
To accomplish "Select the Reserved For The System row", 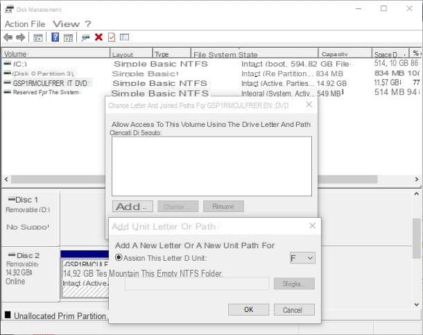I will click(x=211, y=93).
